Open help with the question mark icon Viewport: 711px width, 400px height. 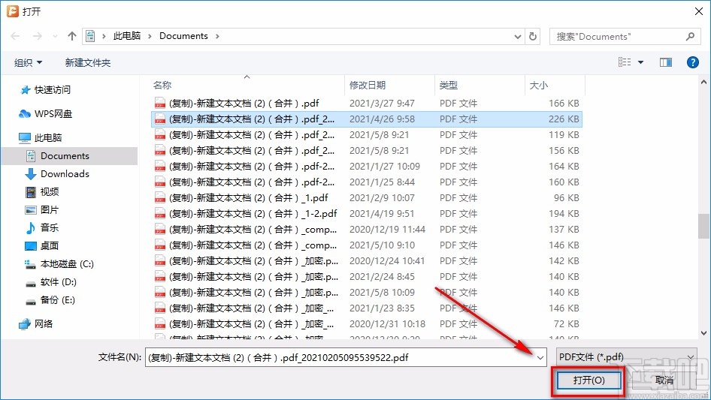coord(692,62)
